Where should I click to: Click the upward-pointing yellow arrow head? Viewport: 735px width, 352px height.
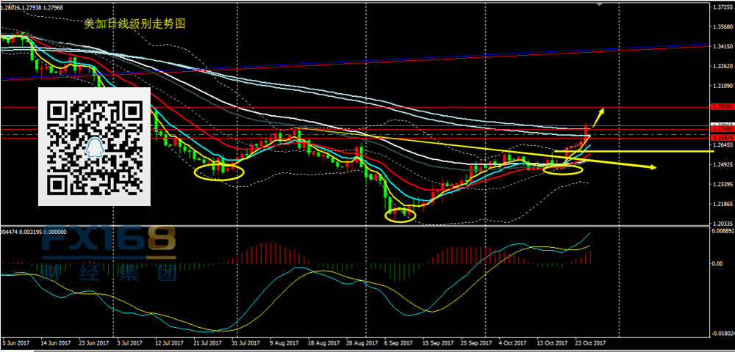tap(601, 111)
